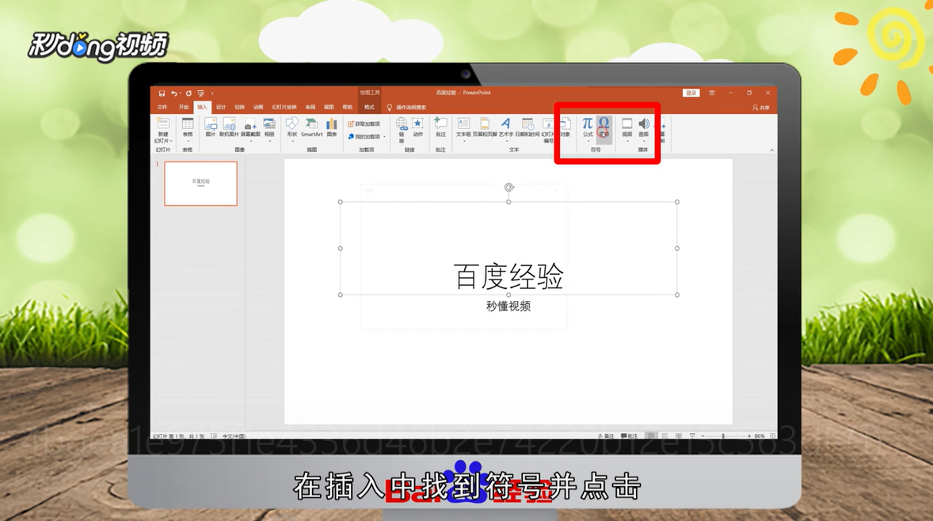Viewport: 933px width, 521px height.
Task: Click the 批注 Comment icon in ribbon
Action: pos(440,127)
